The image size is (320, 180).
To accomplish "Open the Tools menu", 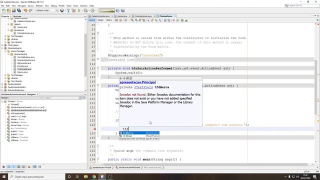I will pyautogui.click(x=75, y=5).
